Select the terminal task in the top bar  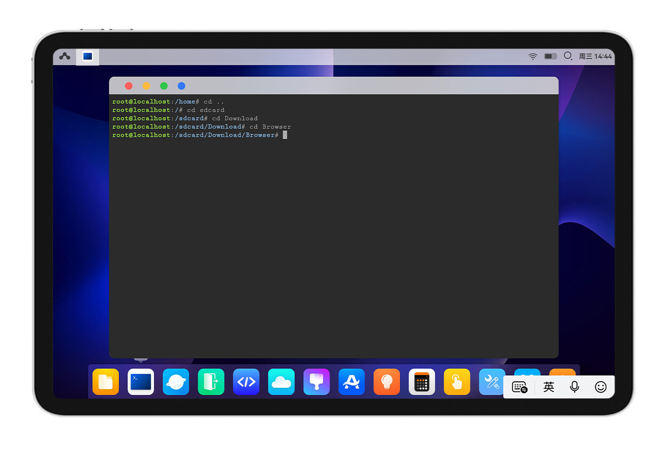[88, 57]
